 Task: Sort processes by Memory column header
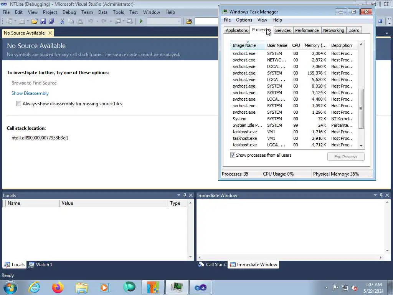point(315,45)
